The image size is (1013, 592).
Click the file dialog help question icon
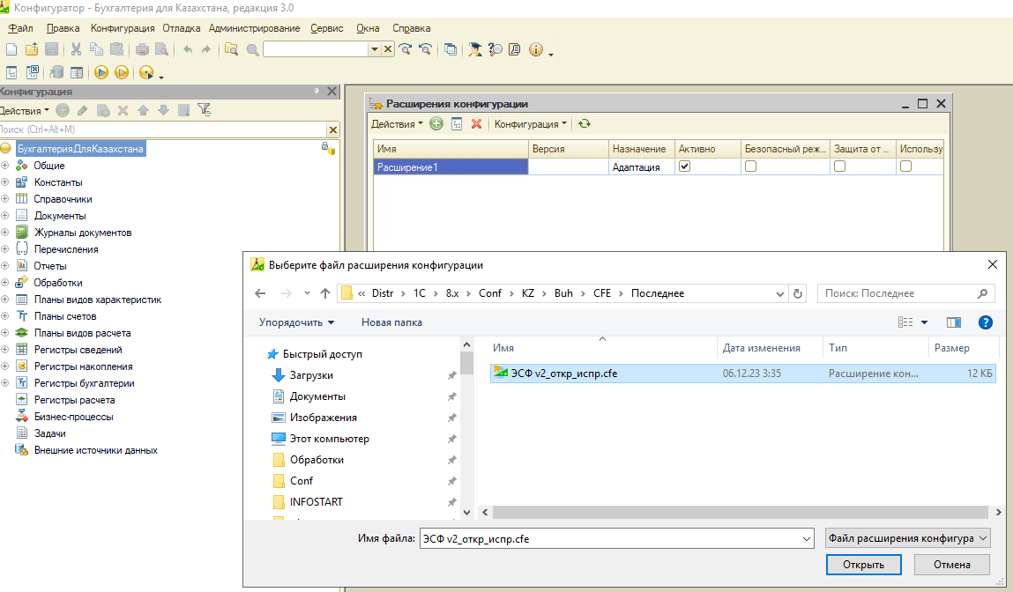pyautogui.click(x=985, y=322)
